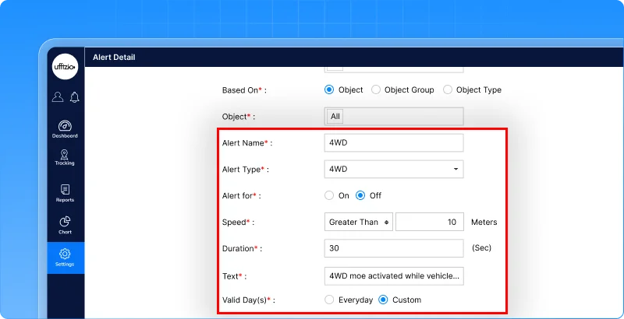Click the Valid Day(s) label
The width and height of the screenshot is (624, 319).
pyautogui.click(x=248, y=300)
